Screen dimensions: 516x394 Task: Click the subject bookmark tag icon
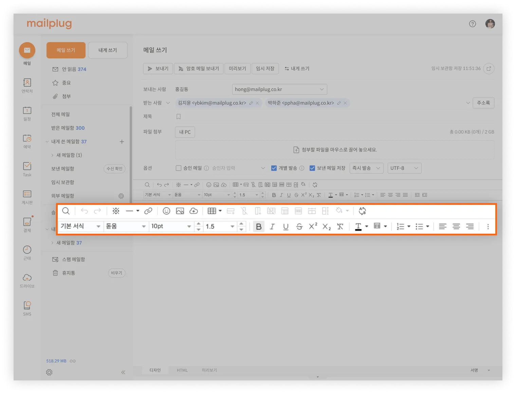tap(179, 117)
